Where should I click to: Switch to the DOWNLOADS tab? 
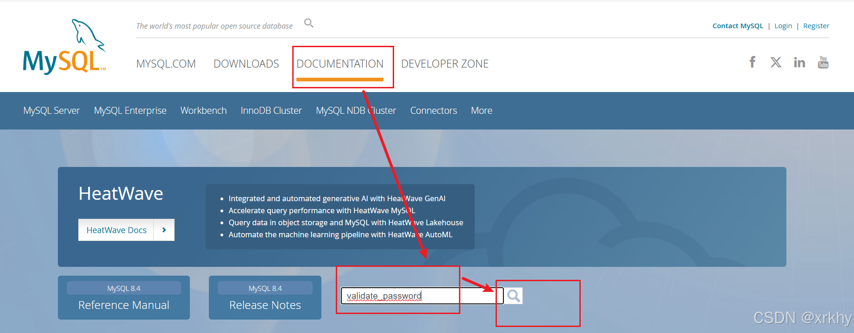tap(246, 64)
